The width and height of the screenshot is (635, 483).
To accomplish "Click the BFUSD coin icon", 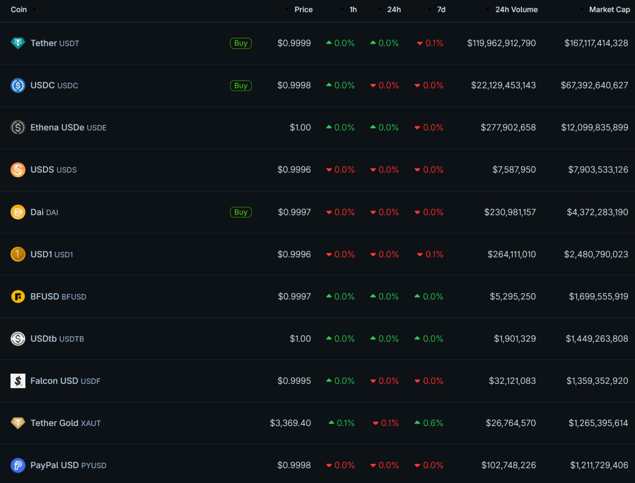I will (18, 297).
